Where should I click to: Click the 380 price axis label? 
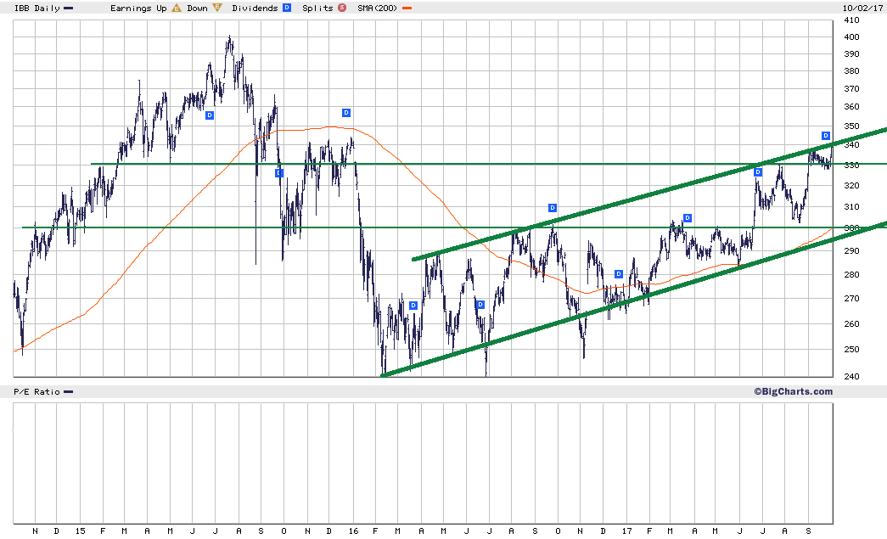pos(851,70)
